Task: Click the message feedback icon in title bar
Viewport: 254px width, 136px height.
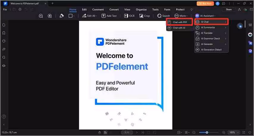Action: (224, 3)
